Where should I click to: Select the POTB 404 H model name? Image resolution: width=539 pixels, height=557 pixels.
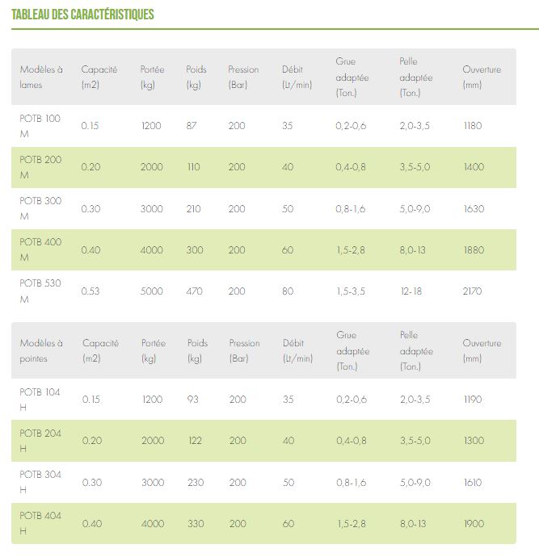pyautogui.click(x=40, y=523)
